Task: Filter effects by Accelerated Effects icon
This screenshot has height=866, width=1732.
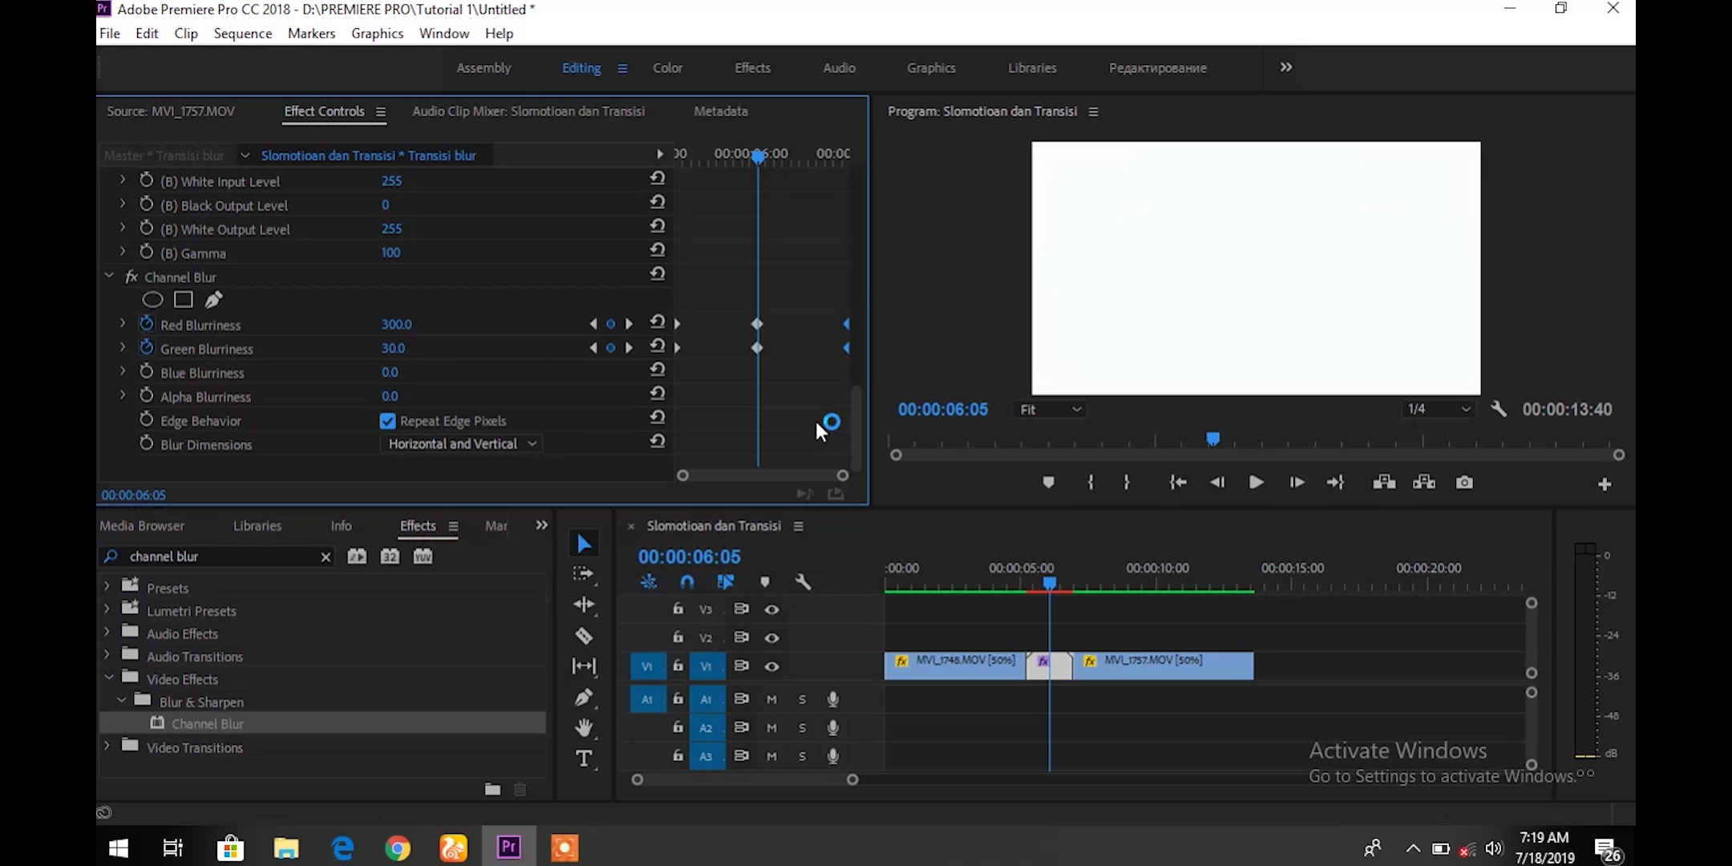Action: coord(357,556)
